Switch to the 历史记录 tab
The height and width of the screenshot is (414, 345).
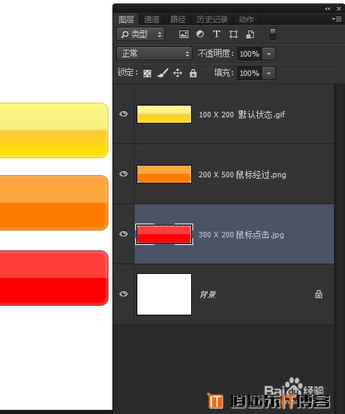point(212,19)
